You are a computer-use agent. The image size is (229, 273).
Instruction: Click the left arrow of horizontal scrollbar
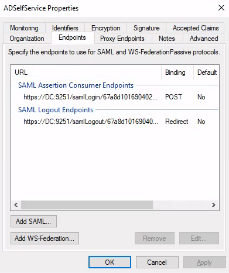coord(16,205)
